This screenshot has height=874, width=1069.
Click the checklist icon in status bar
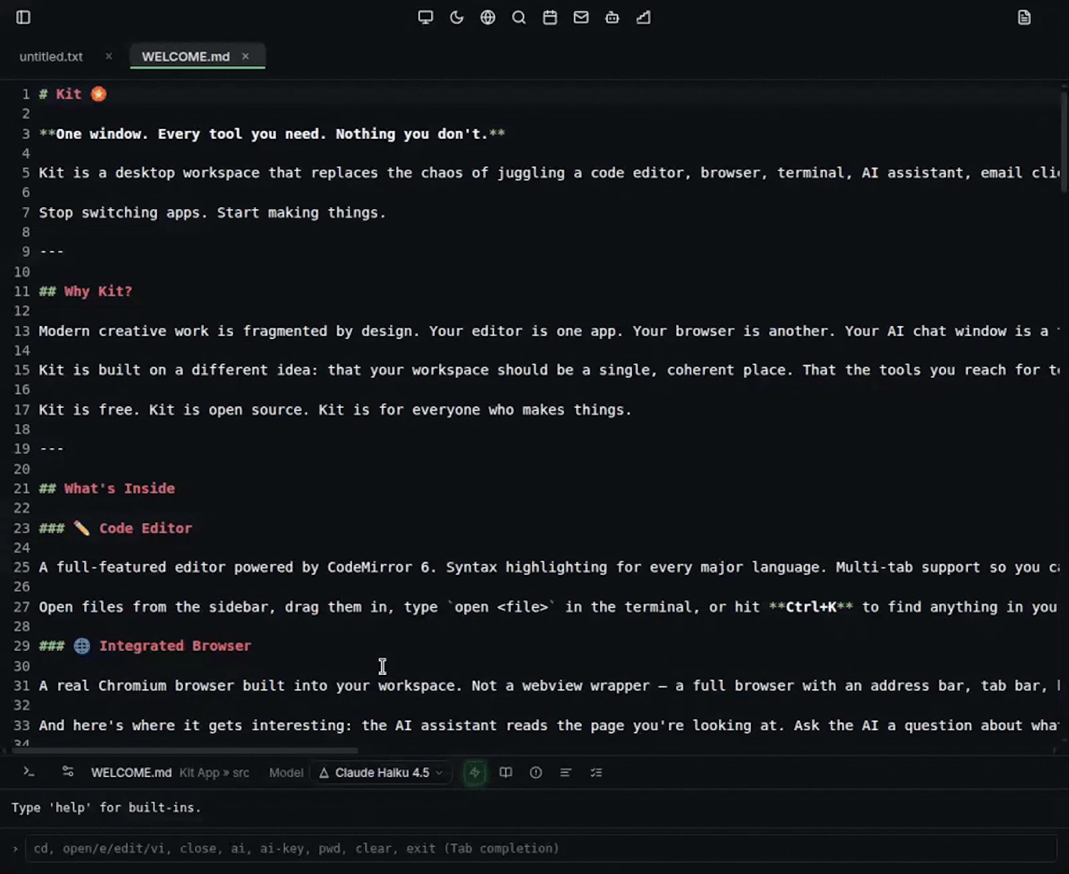[597, 773]
